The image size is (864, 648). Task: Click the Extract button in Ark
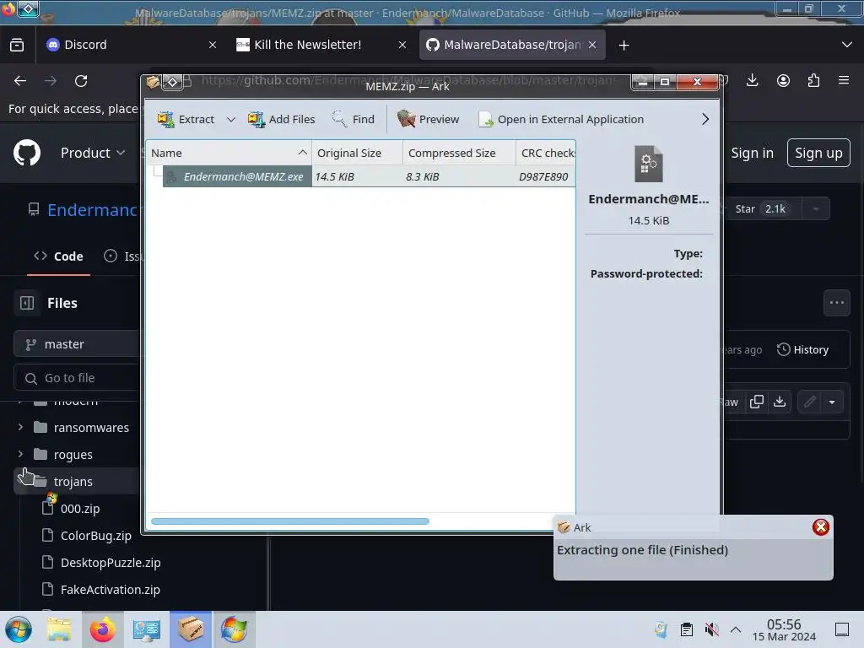point(186,119)
